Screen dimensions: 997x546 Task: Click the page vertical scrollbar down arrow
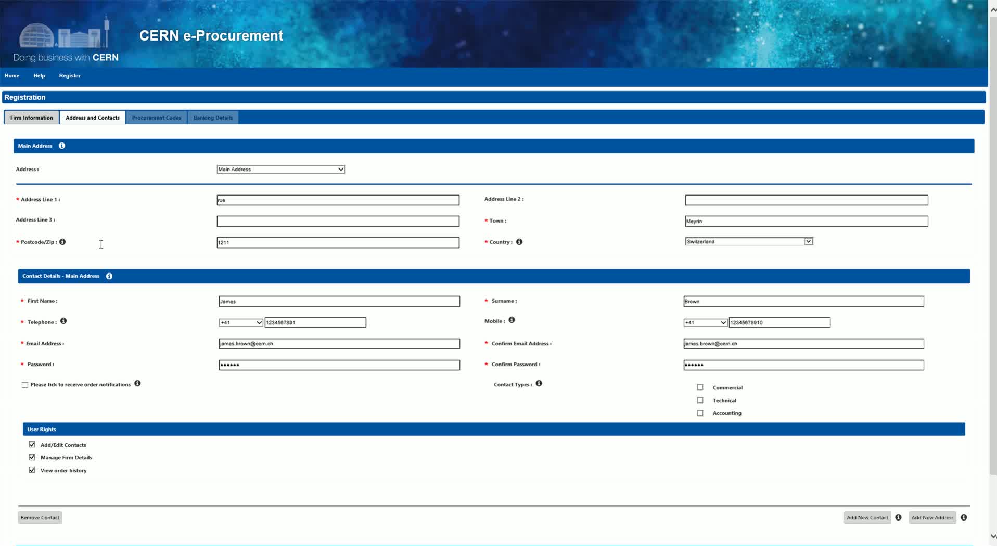tap(993, 536)
